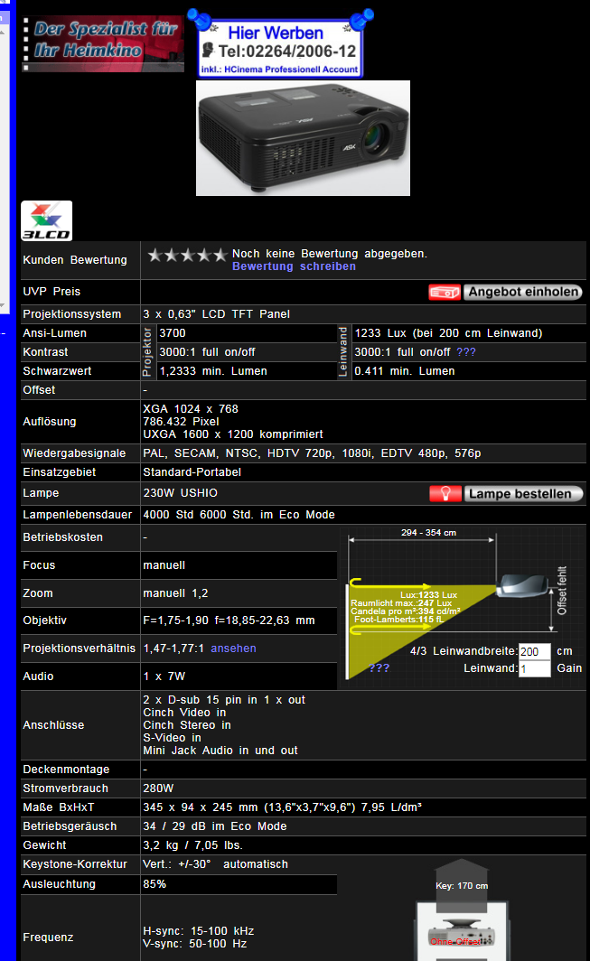590x961 pixels.
Task: Click the 'H-sync: 15-100 kHz' text
Action: pyautogui.click(x=198, y=931)
